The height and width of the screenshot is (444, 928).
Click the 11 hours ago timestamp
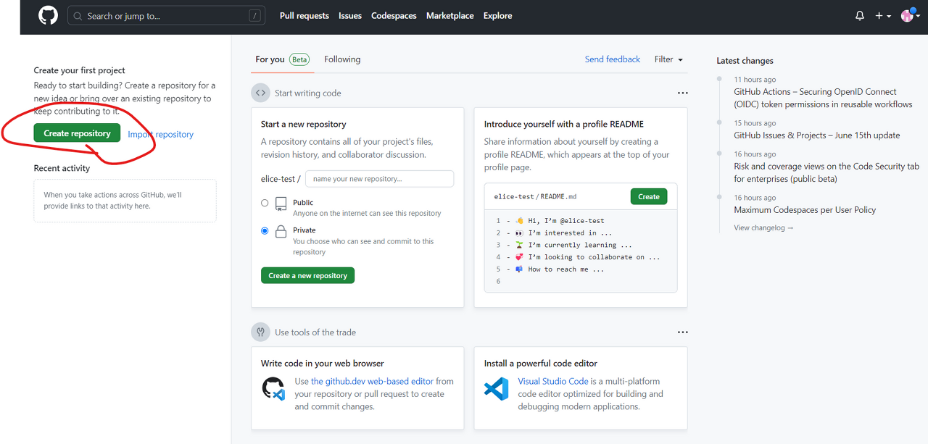tap(755, 80)
